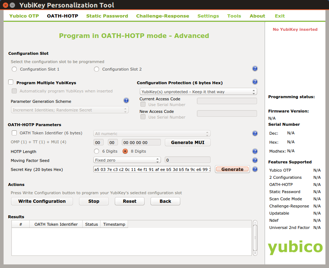329x268 pixels.
Task: Switch to the Yubico OTP tab
Action: pos(24,16)
